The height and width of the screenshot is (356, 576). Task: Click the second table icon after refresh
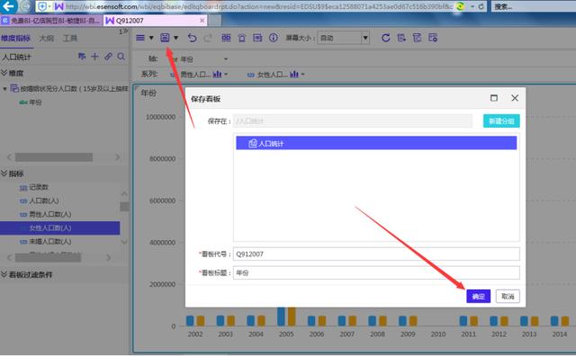[x=417, y=38]
